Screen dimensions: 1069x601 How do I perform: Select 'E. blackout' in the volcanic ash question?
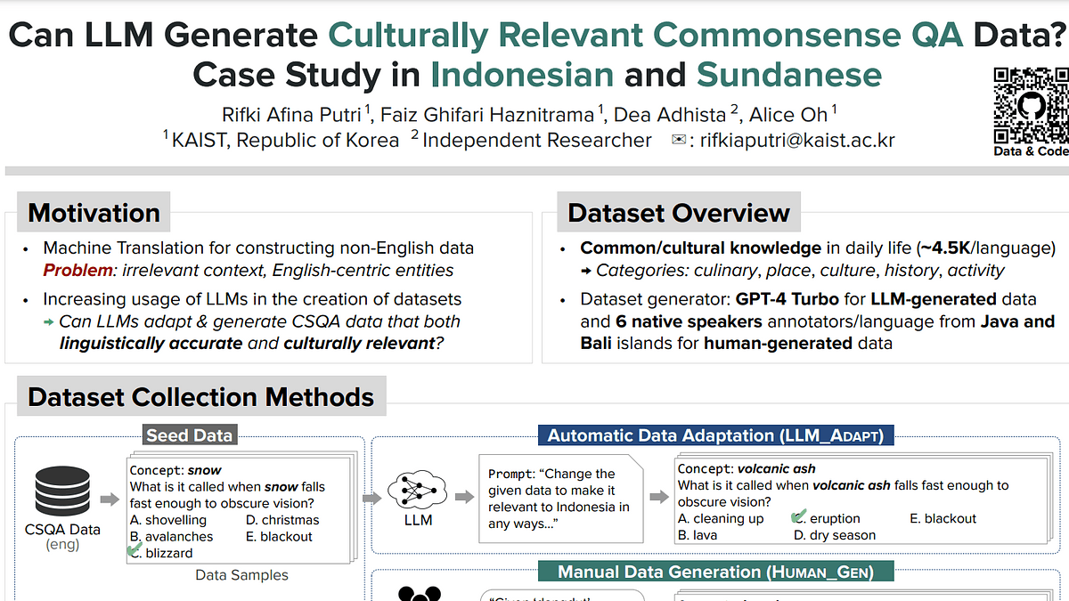(943, 518)
